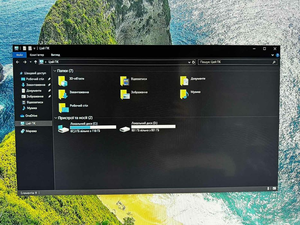This screenshot has height=225, width=300.
Task: Click the Елементів: 9 status text
Action: (x=29, y=193)
